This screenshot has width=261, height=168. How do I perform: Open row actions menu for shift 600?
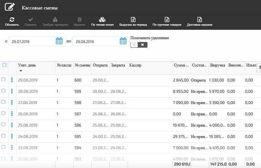pyautogui.click(x=12, y=80)
